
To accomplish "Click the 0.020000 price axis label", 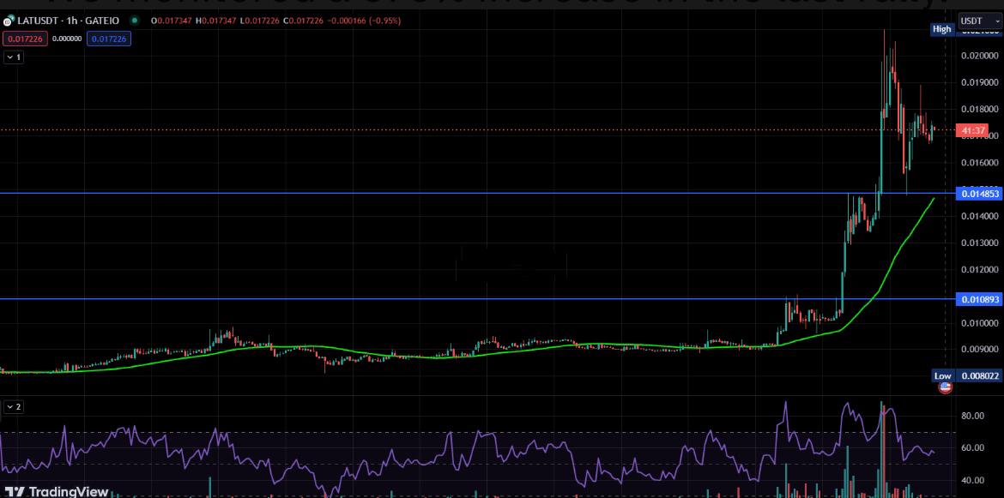I will (979, 56).
